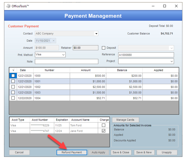Click the Jane Ford account name

pyautogui.click(x=84, y=131)
